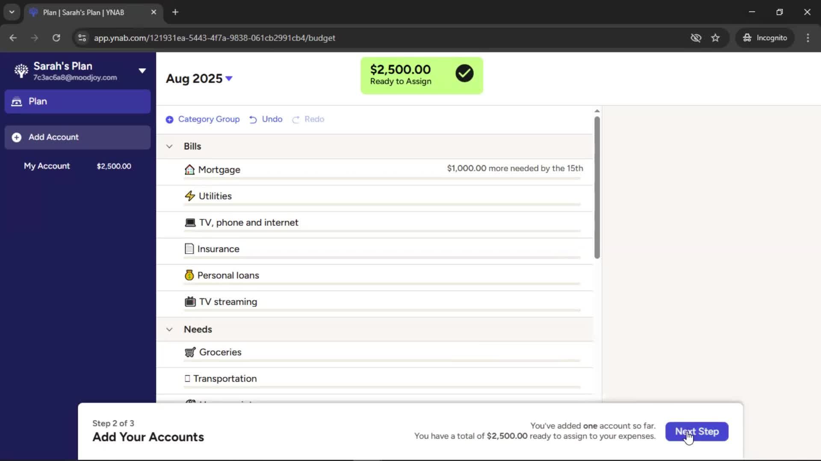The width and height of the screenshot is (821, 461).
Task: Click the Groceries progress bar
Action: pos(382,361)
